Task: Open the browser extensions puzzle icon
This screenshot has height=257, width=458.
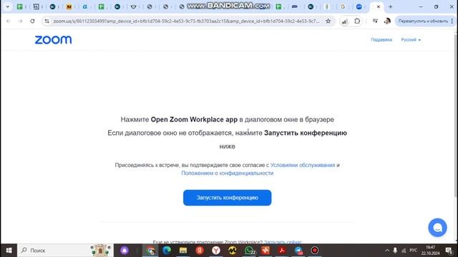Action: 357,21
